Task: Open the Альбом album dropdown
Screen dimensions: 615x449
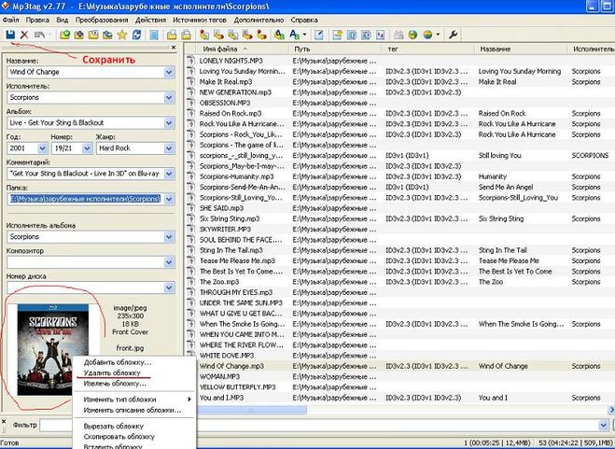Action: pos(169,122)
